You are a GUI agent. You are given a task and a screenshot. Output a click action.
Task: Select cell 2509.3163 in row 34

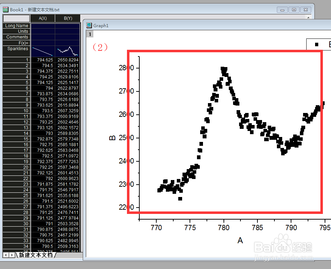click(x=68, y=246)
